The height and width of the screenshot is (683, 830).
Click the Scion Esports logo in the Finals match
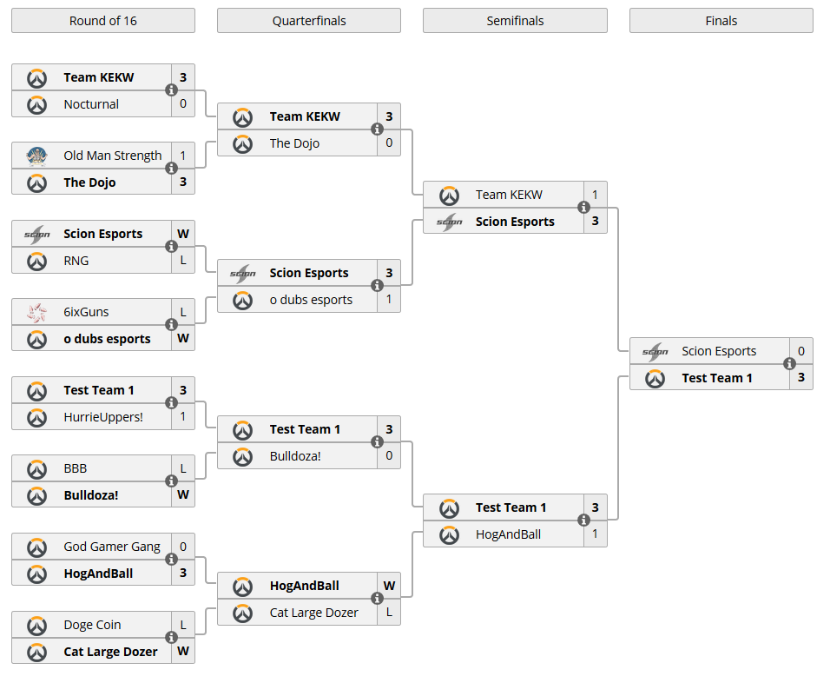(654, 351)
